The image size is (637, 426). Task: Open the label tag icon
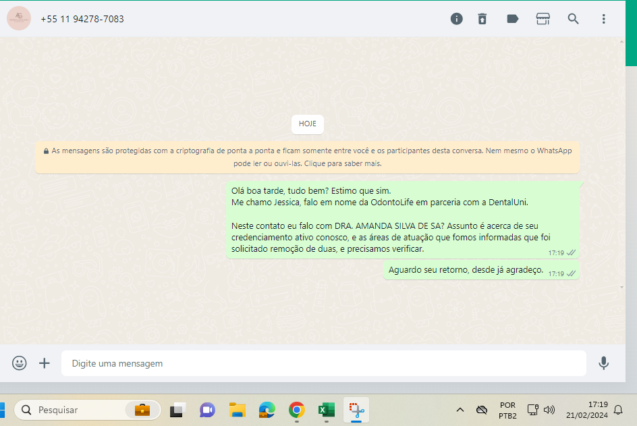tap(513, 19)
